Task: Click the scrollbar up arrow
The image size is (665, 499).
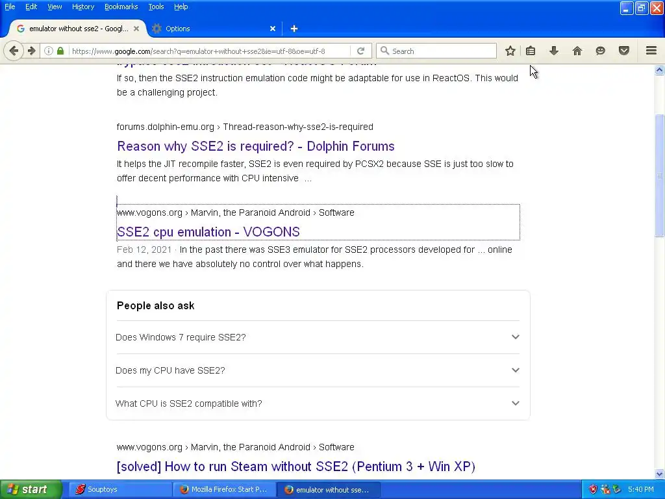Action: [x=659, y=70]
